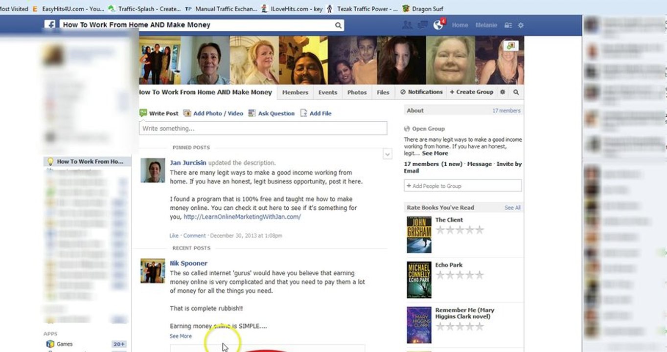This screenshot has height=352, width=667.
Task: Click the Ask Question icon
Action: [x=252, y=113]
